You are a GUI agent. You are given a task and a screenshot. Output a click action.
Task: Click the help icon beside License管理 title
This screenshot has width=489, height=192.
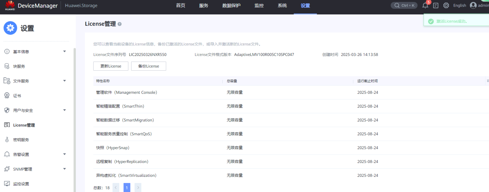click(x=120, y=24)
